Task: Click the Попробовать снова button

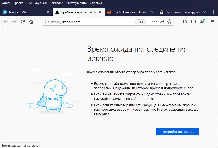Action: (x=177, y=132)
